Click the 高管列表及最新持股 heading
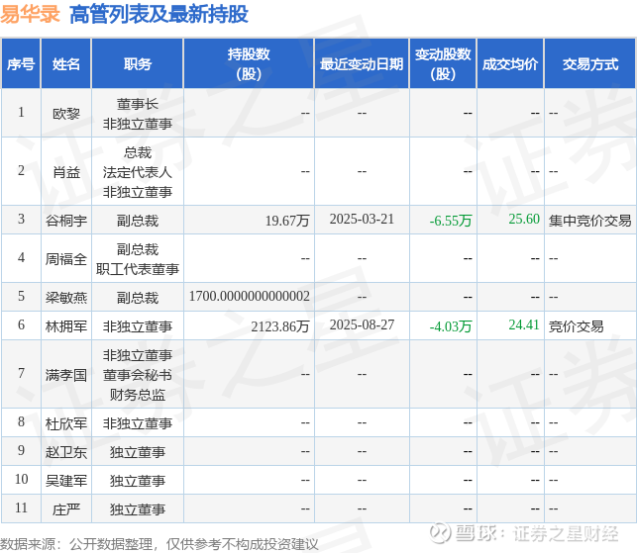 (x=159, y=14)
